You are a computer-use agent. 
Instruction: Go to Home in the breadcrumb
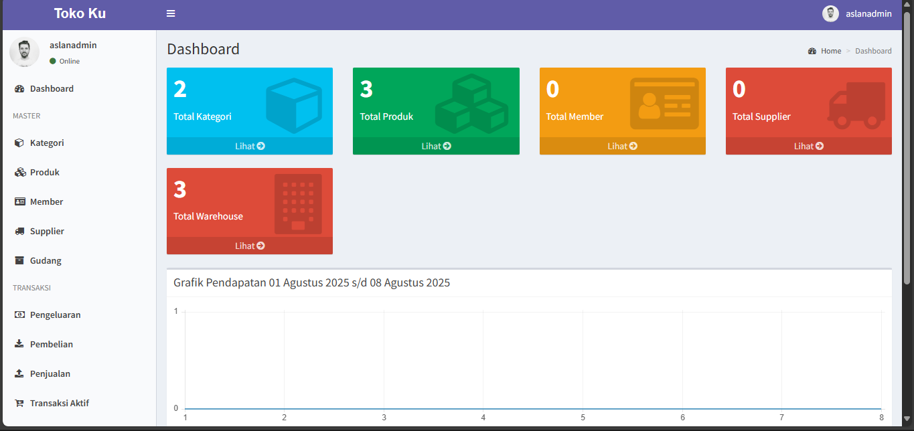[x=830, y=51]
